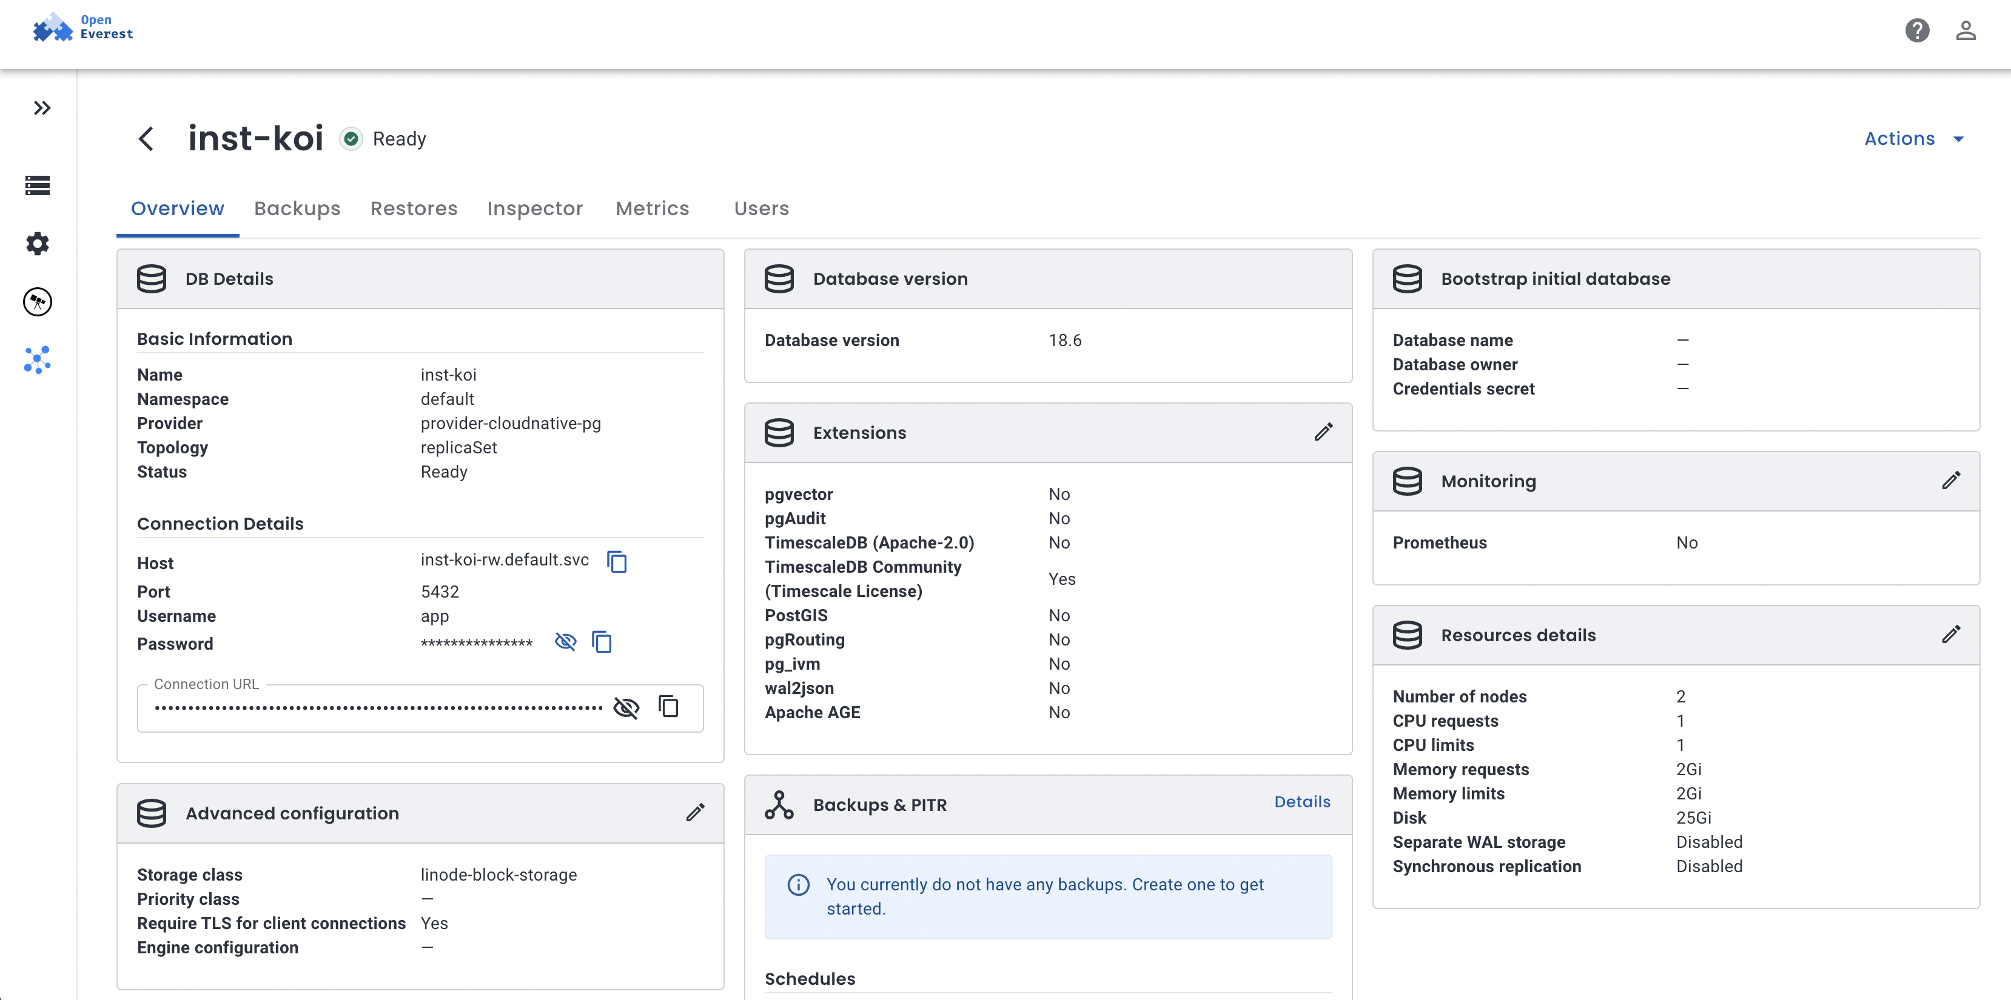2011x1000 pixels.
Task: Open the help question mark icon
Action: point(1916,30)
